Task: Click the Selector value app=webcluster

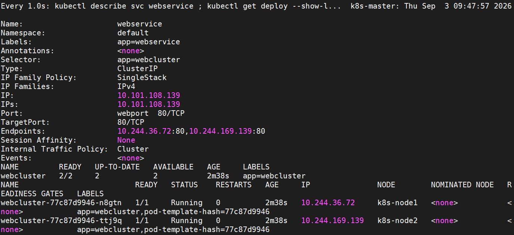Action: click(149, 60)
